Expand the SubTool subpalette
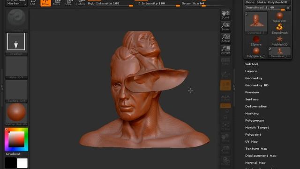This screenshot has height=169, width=300. (252, 64)
